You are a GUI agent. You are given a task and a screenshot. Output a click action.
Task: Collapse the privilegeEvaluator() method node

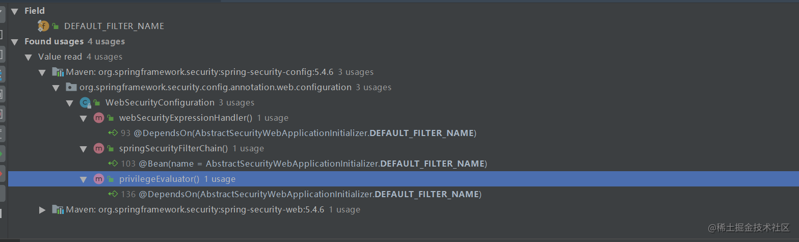[x=84, y=179]
